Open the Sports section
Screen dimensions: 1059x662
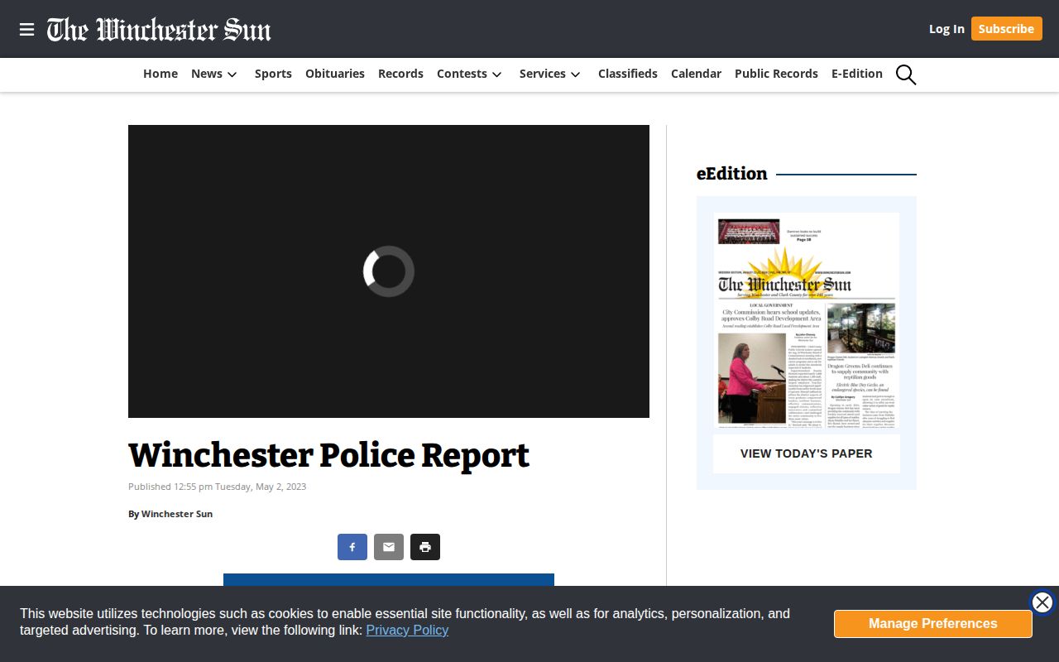tap(273, 74)
